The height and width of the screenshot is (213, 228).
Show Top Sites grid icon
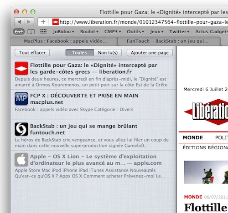43,32
